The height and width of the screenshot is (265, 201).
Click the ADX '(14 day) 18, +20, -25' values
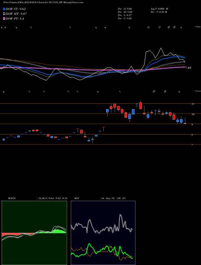pyautogui.click(x=113, y=198)
